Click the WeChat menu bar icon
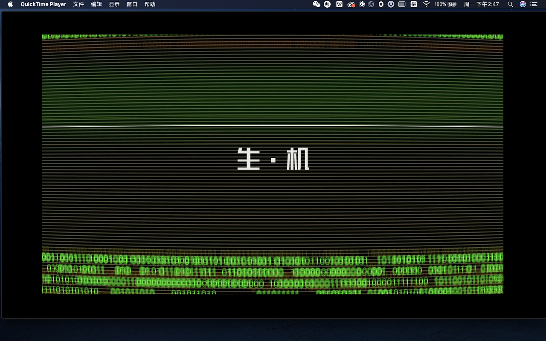546x341 pixels. tap(317, 4)
